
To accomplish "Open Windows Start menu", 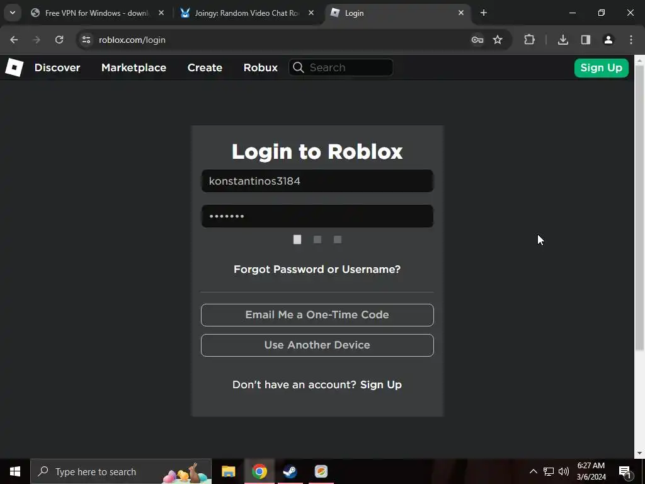I will 15,471.
